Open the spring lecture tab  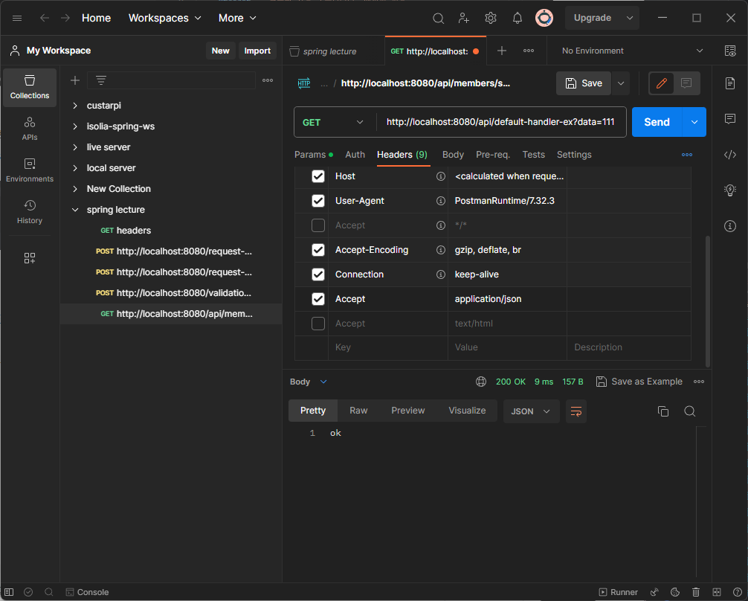[329, 51]
